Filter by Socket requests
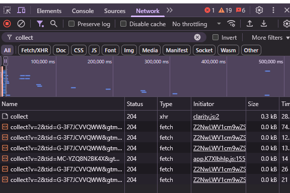Image resolution: width=290 pixels, height=193 pixels. 204,50
